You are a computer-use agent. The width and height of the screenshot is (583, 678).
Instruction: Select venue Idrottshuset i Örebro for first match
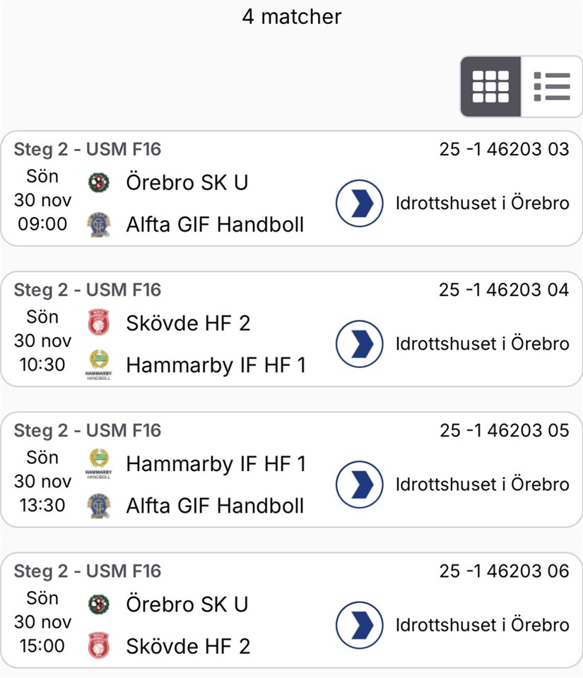tap(482, 203)
